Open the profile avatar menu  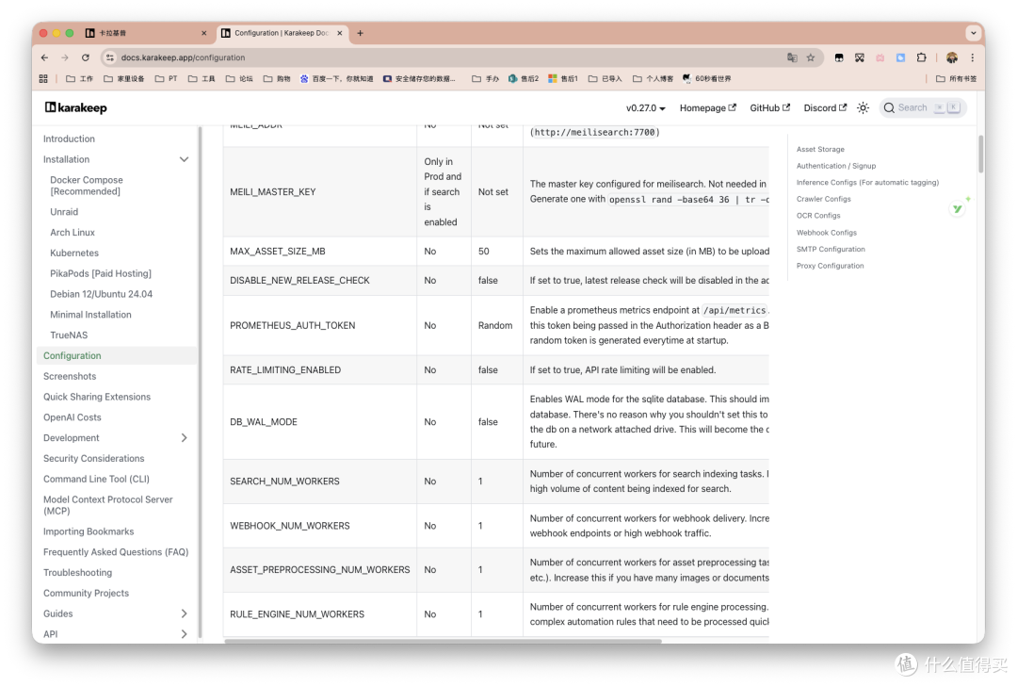pos(951,57)
